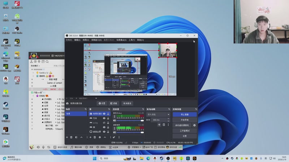This screenshot has height=162, width=289.
Task: Show the hidden pubg source
Action: point(104,123)
